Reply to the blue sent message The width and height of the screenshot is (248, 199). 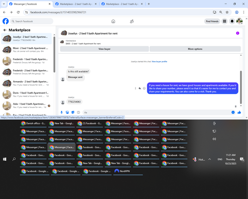(x=140, y=88)
